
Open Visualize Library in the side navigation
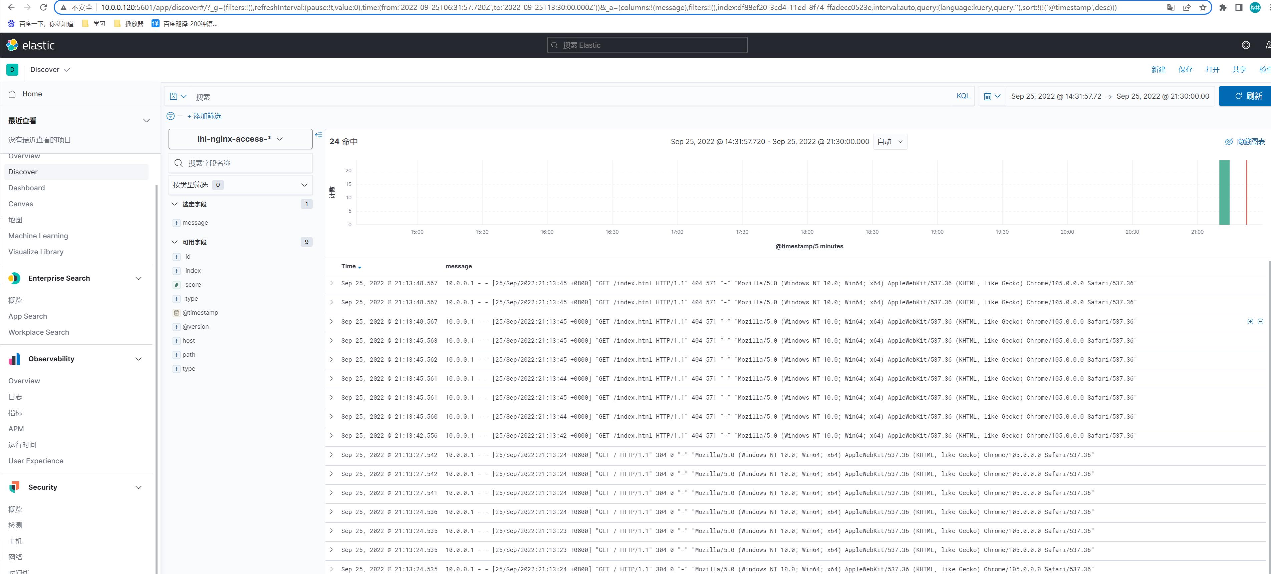pyautogui.click(x=36, y=252)
